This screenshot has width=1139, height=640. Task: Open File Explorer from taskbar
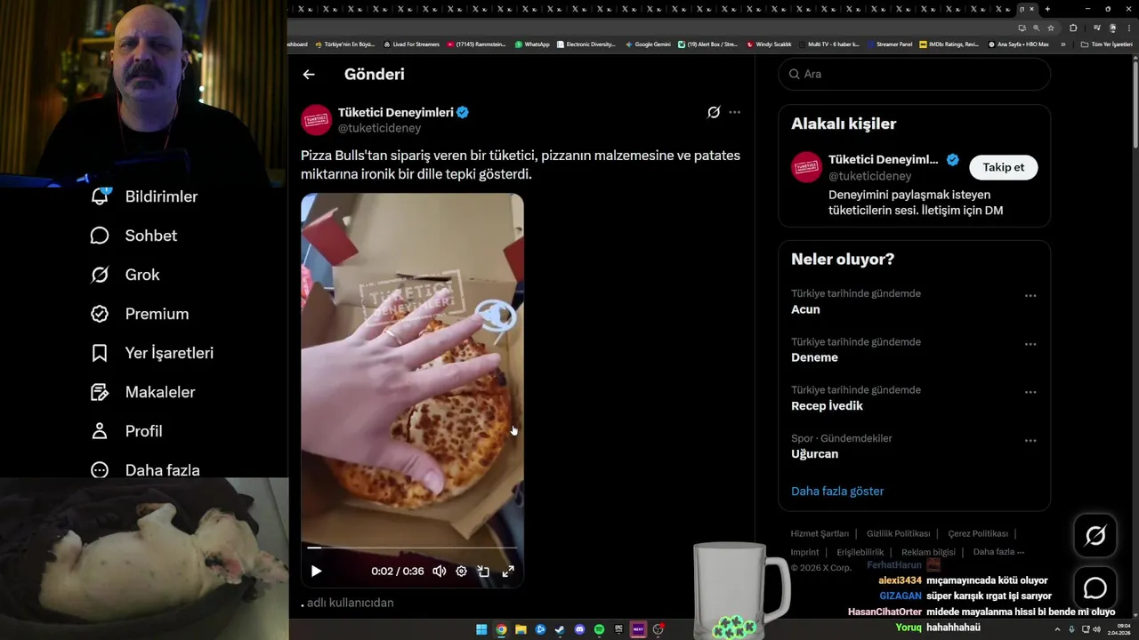click(x=521, y=629)
